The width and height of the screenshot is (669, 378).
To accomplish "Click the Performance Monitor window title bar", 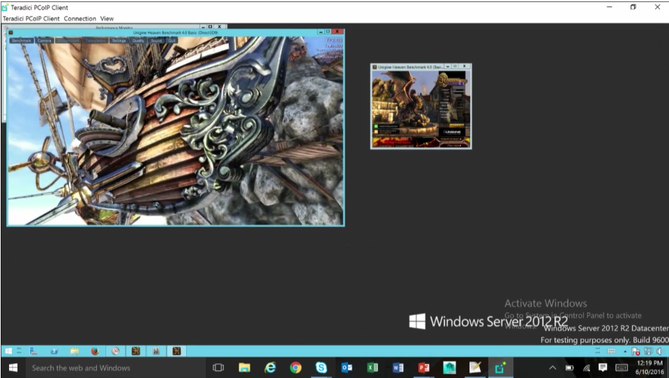I will tap(114, 27).
